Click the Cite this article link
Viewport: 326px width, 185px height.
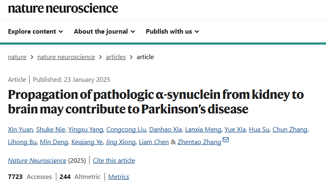pos(114,161)
